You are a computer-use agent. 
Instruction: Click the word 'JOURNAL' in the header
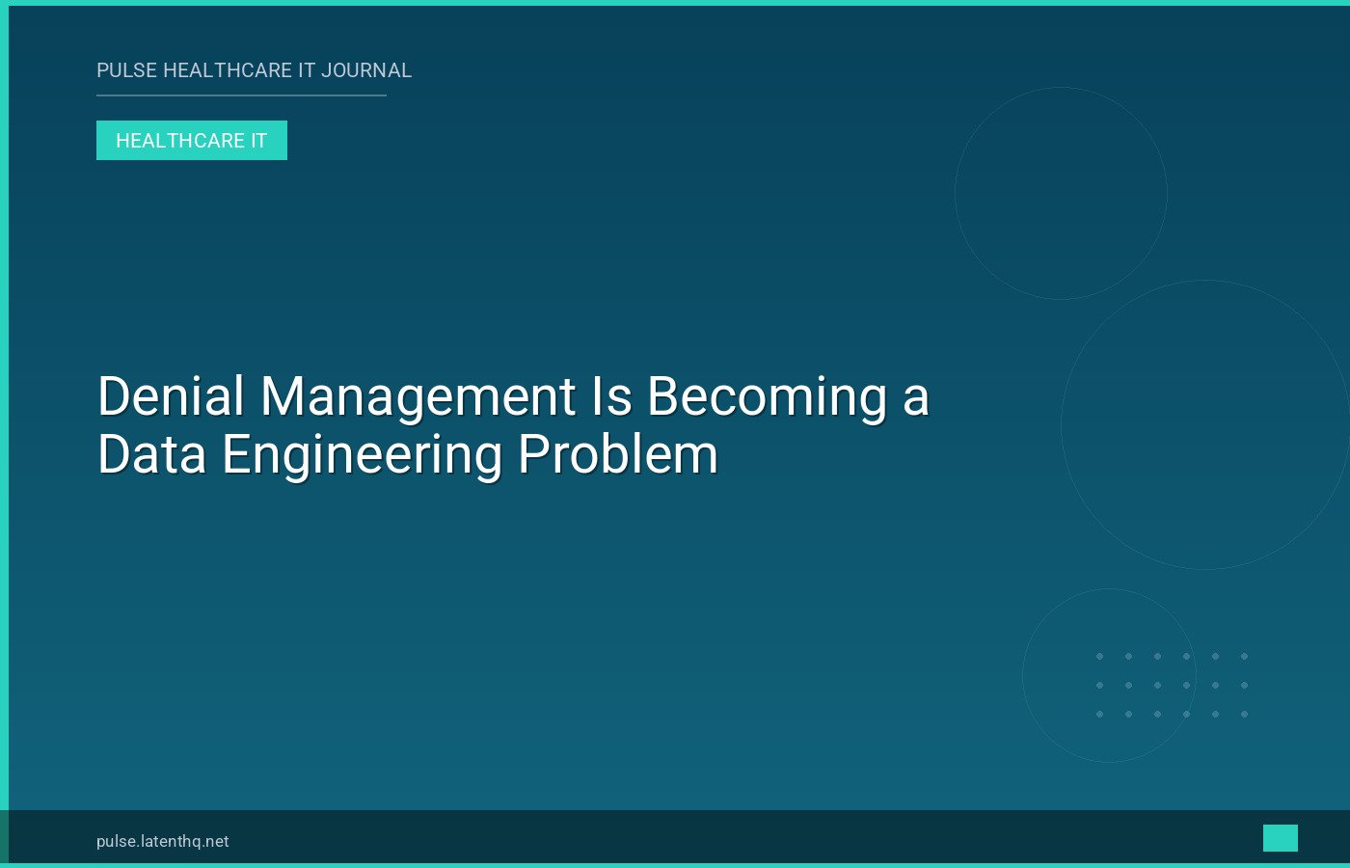(x=366, y=70)
